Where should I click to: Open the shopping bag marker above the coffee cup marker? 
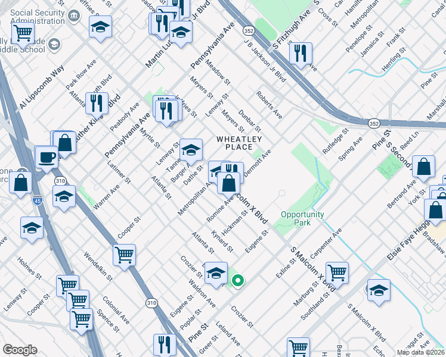point(64,143)
